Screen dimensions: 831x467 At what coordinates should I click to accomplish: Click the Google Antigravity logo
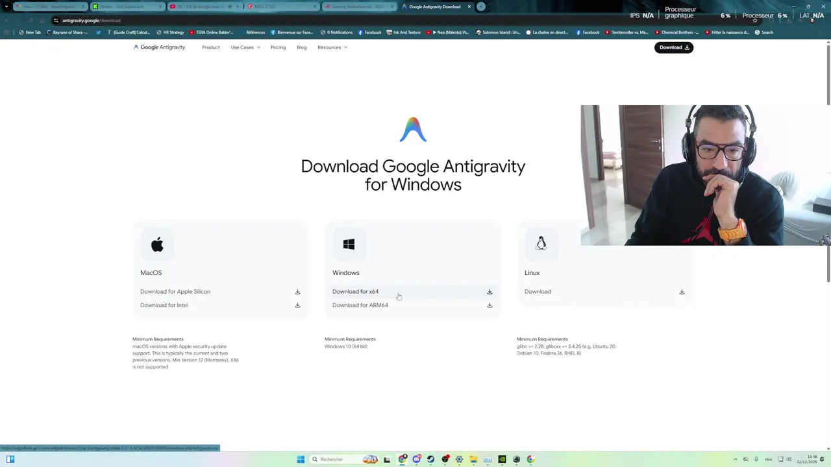coord(159,47)
